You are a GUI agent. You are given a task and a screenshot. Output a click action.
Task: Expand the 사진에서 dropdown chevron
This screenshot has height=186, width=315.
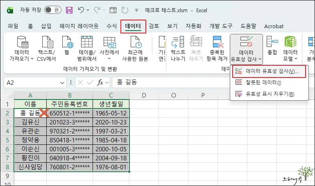pyautogui.click(x=109, y=59)
